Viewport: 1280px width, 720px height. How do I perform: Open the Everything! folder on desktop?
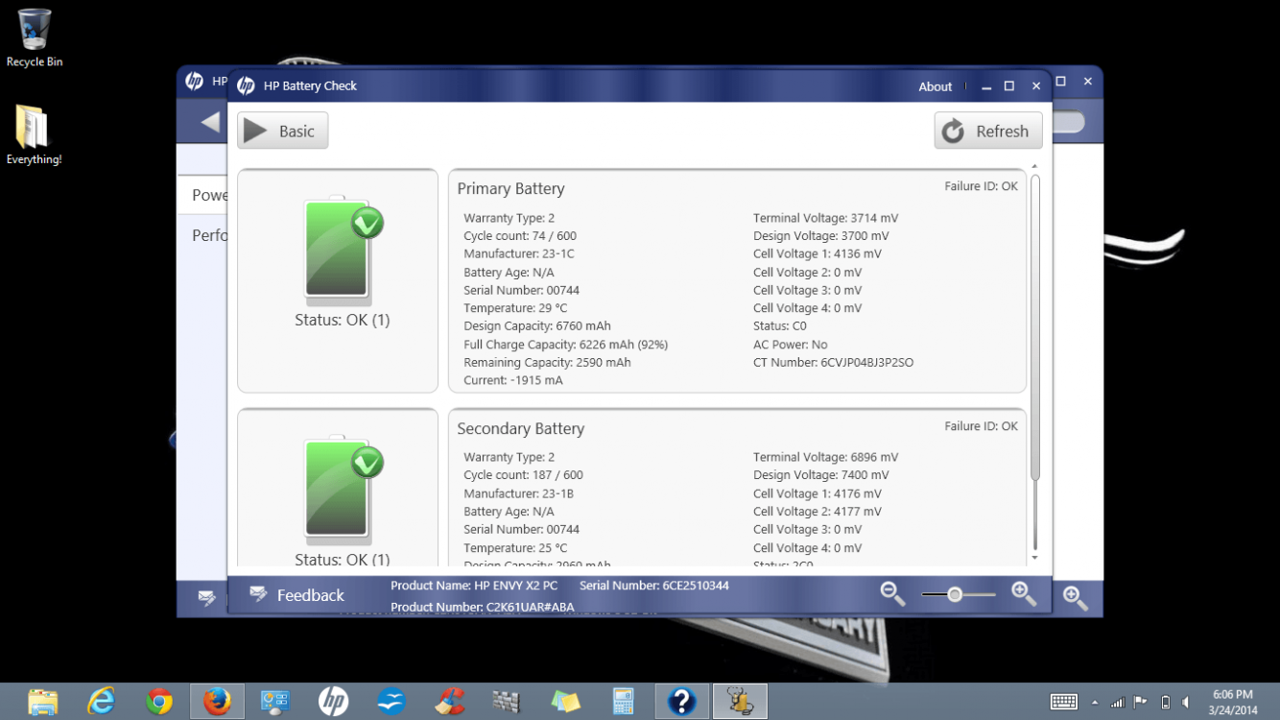(35, 134)
